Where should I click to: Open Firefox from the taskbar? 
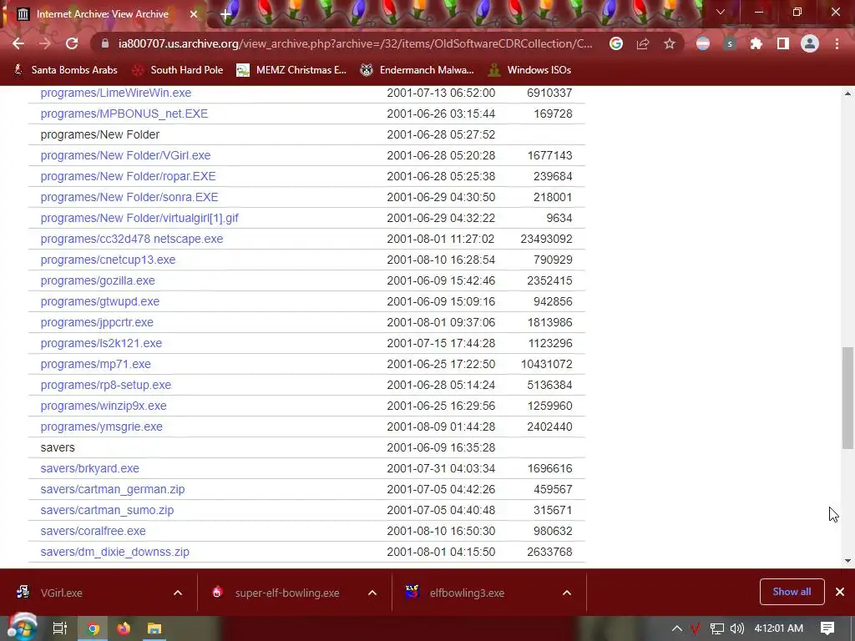click(124, 628)
